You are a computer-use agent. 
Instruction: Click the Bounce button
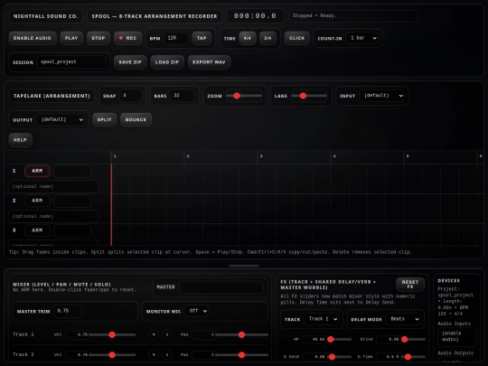tap(136, 119)
